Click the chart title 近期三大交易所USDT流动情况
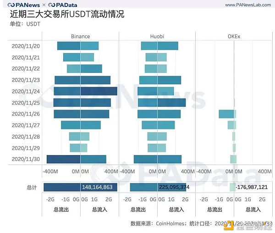Viewport: 275px width, 233px height. 67,14
